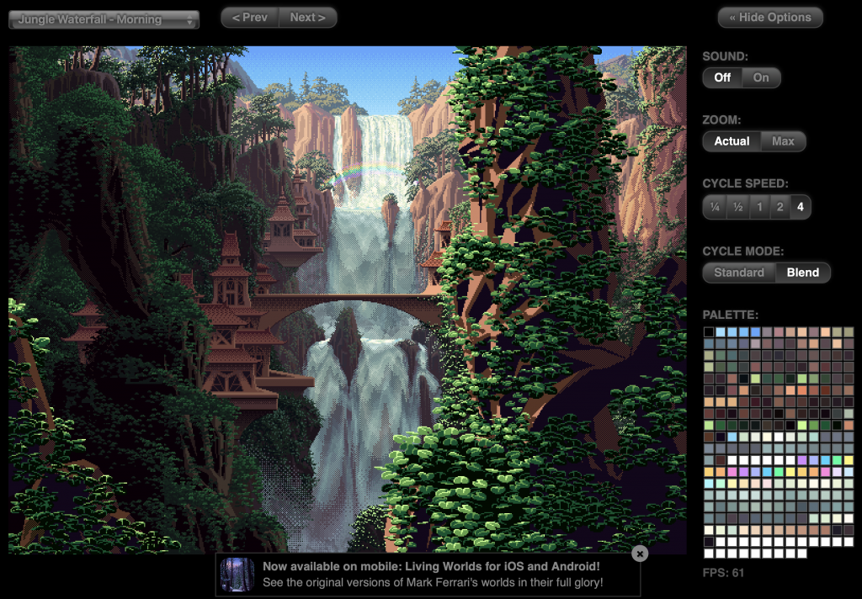Pick the first black swatch in the palette
The width and height of the screenshot is (862, 599).
(x=709, y=332)
